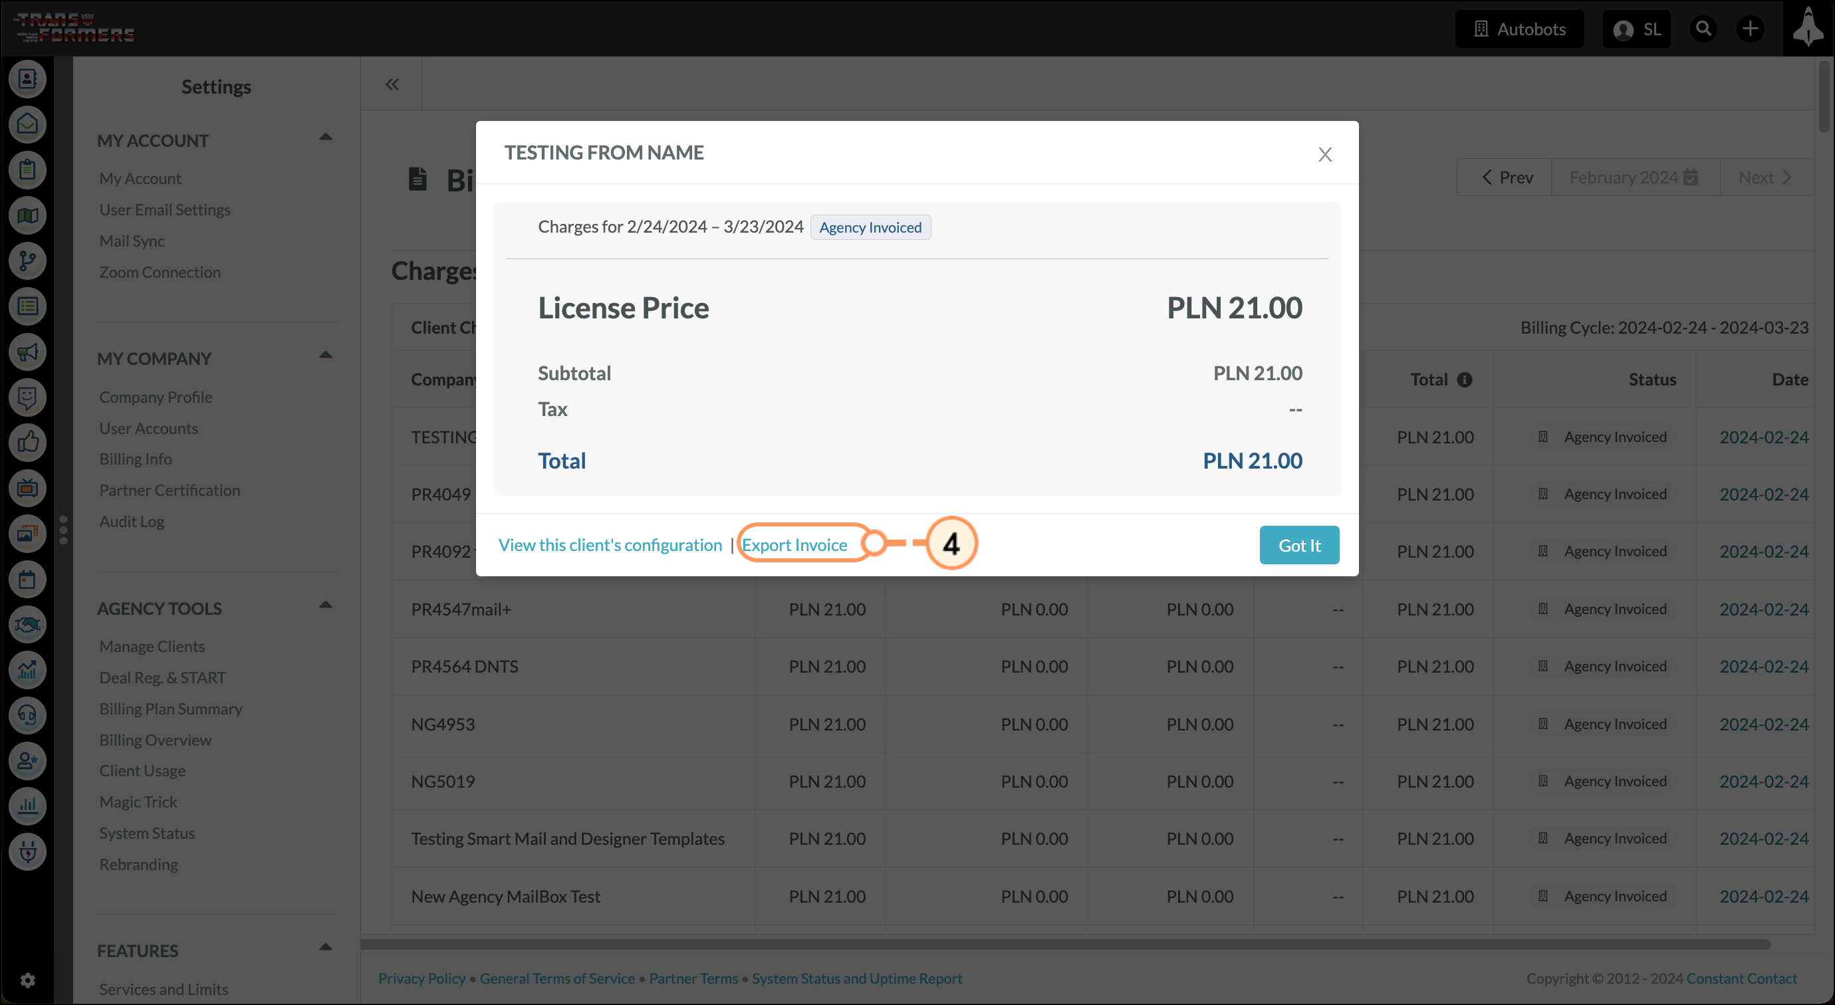Open the workflow branch icon in sidebar

[27, 261]
